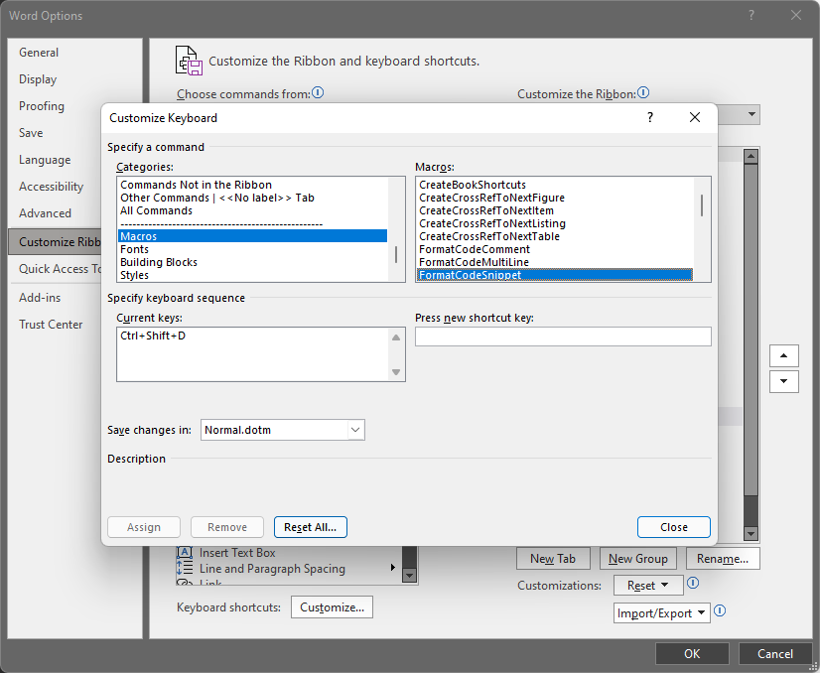Image resolution: width=820 pixels, height=673 pixels.
Task: Open help in Customize Keyboard dialog
Action: tap(650, 117)
